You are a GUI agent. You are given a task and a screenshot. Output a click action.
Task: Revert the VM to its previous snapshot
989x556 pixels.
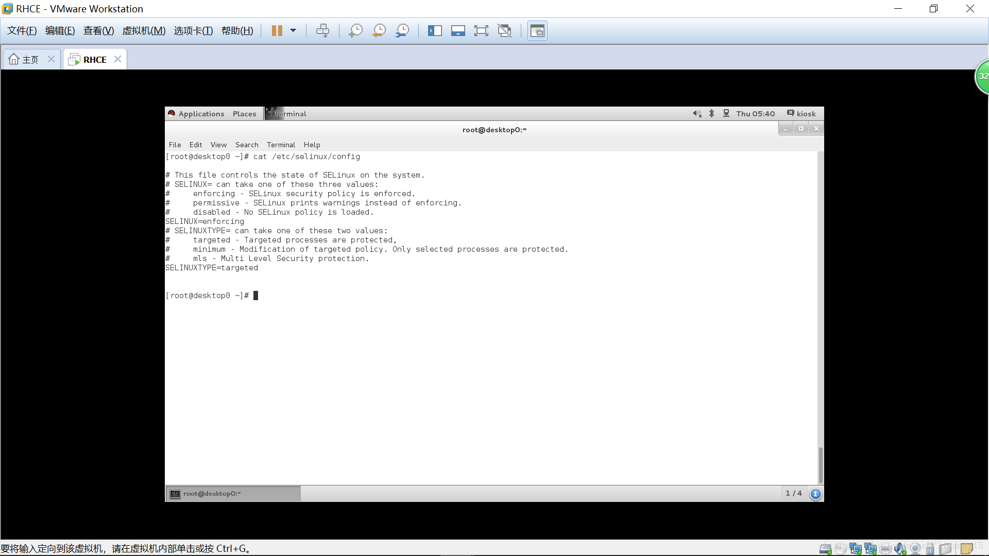pyautogui.click(x=379, y=31)
